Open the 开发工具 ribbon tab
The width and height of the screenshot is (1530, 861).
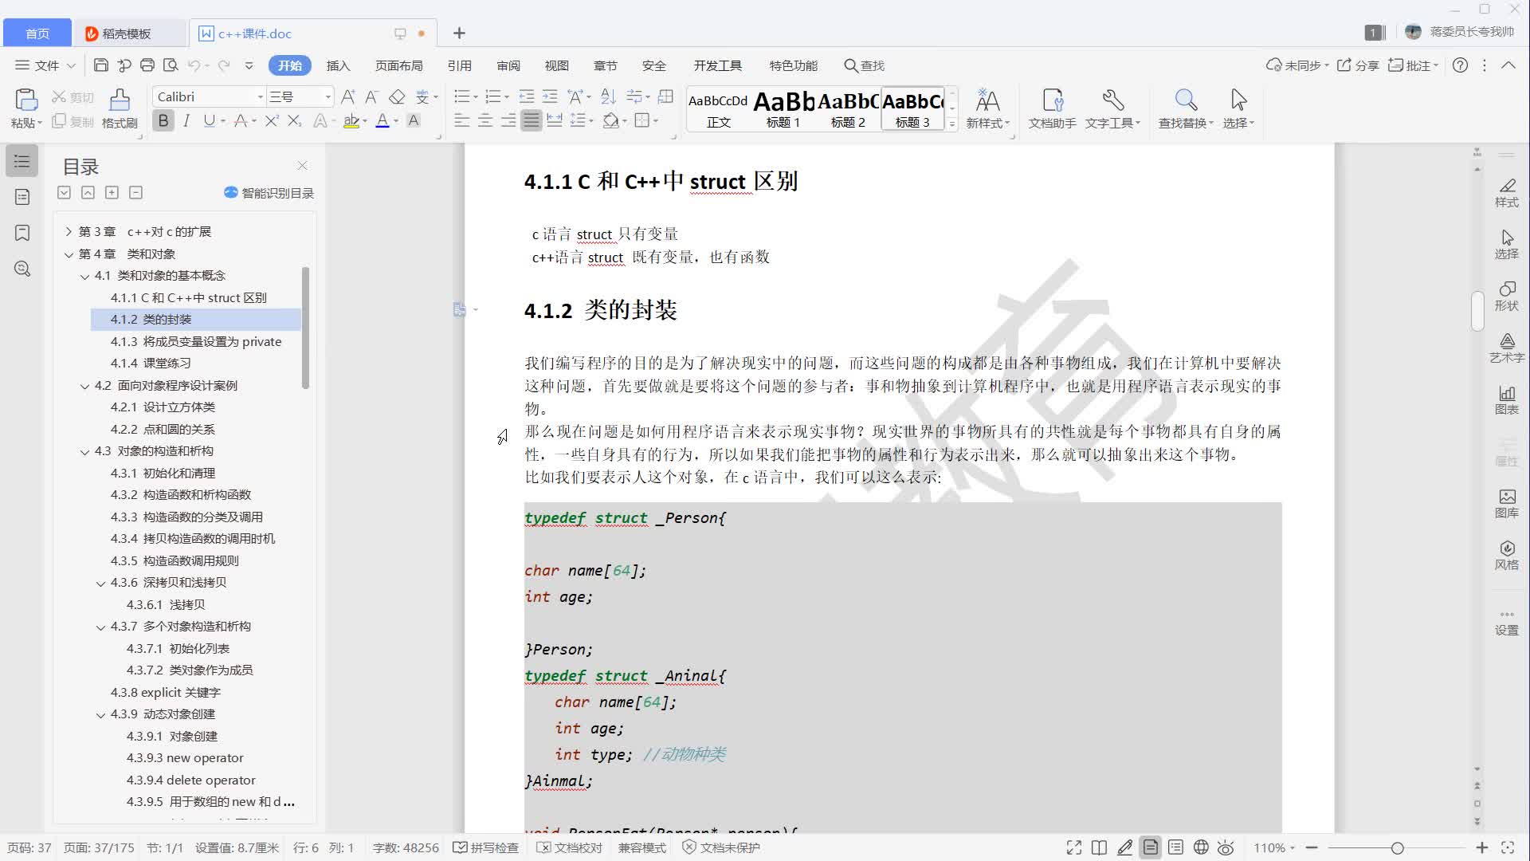coord(717,65)
